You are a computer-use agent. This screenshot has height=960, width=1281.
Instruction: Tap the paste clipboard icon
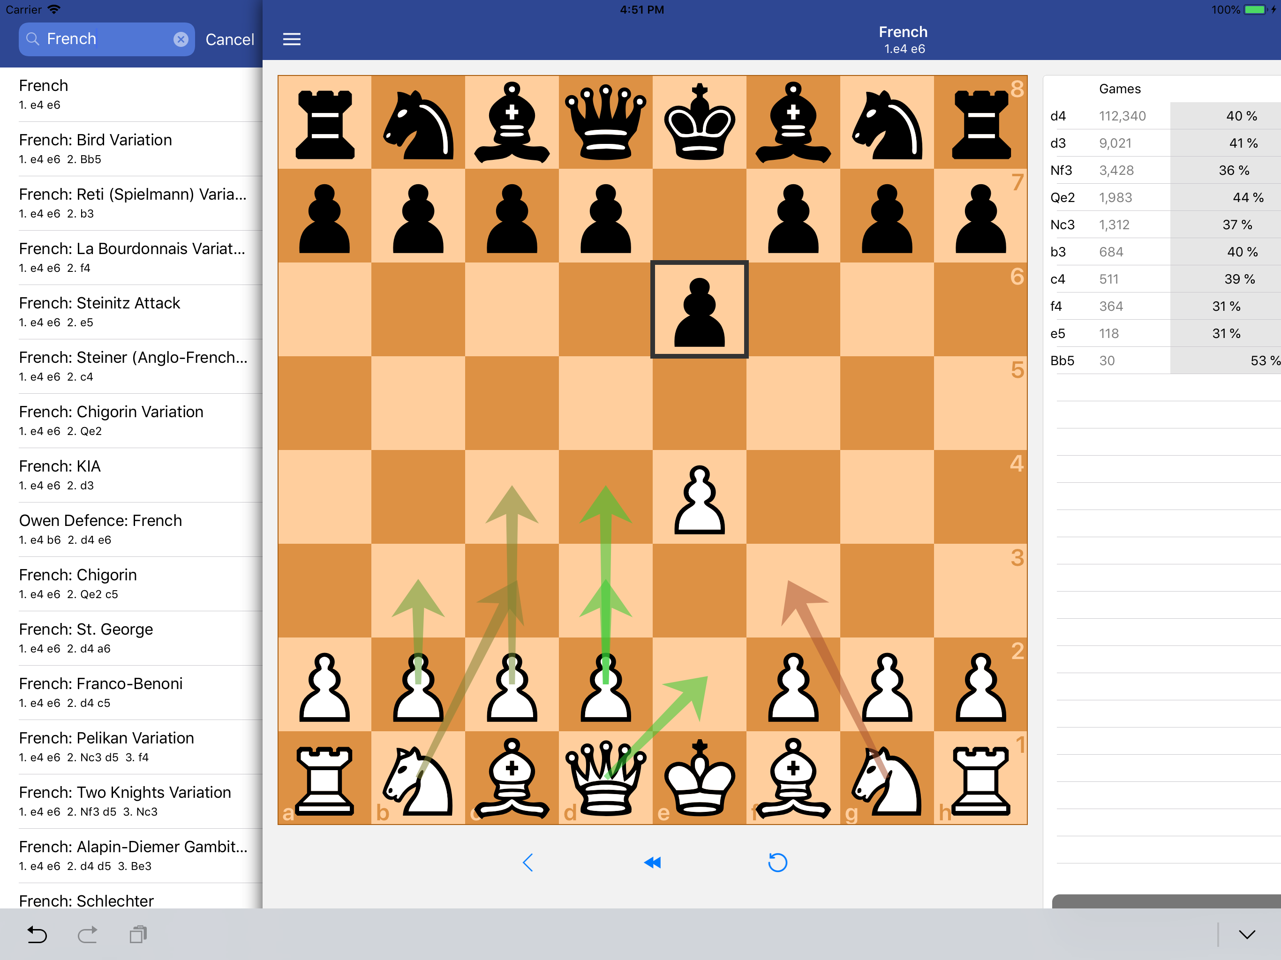pos(138,934)
